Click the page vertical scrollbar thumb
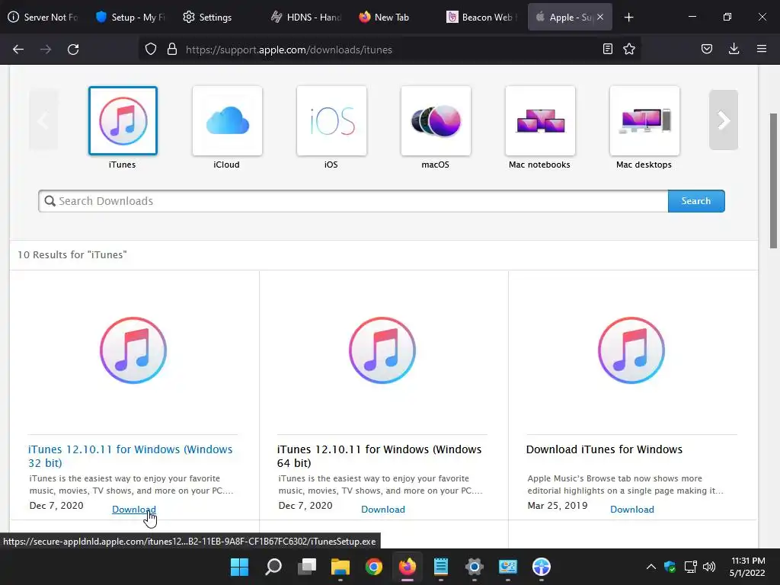 (773, 181)
